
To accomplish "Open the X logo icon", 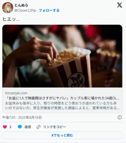I will [119, 5].
